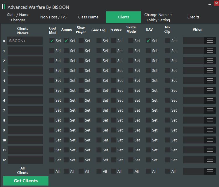
Task: Open Vision dropdown for client 9
Action: tap(210, 130)
